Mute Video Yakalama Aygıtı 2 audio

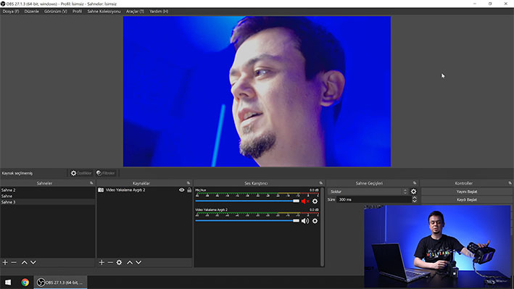click(x=305, y=221)
